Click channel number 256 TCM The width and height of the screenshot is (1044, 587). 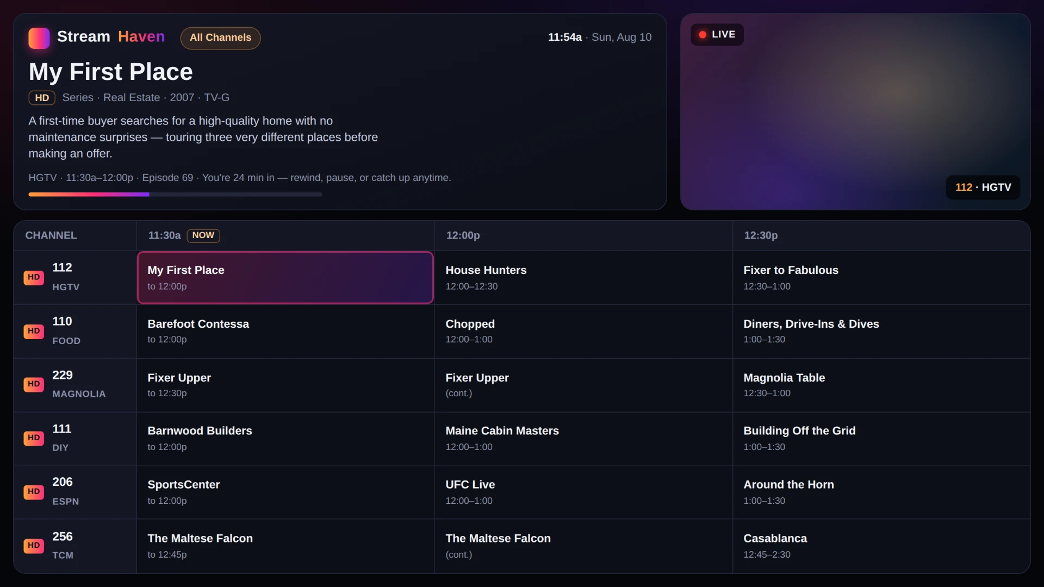click(x=63, y=536)
